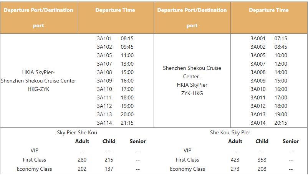
Task: Click sailing code 3A005
Action: 258,55
